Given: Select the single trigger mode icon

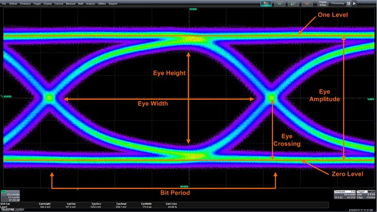Looking at the screenshot, I should [293, 4].
